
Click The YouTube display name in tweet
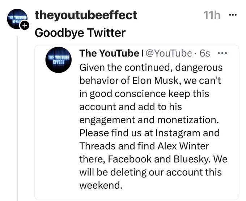[x=109, y=53]
